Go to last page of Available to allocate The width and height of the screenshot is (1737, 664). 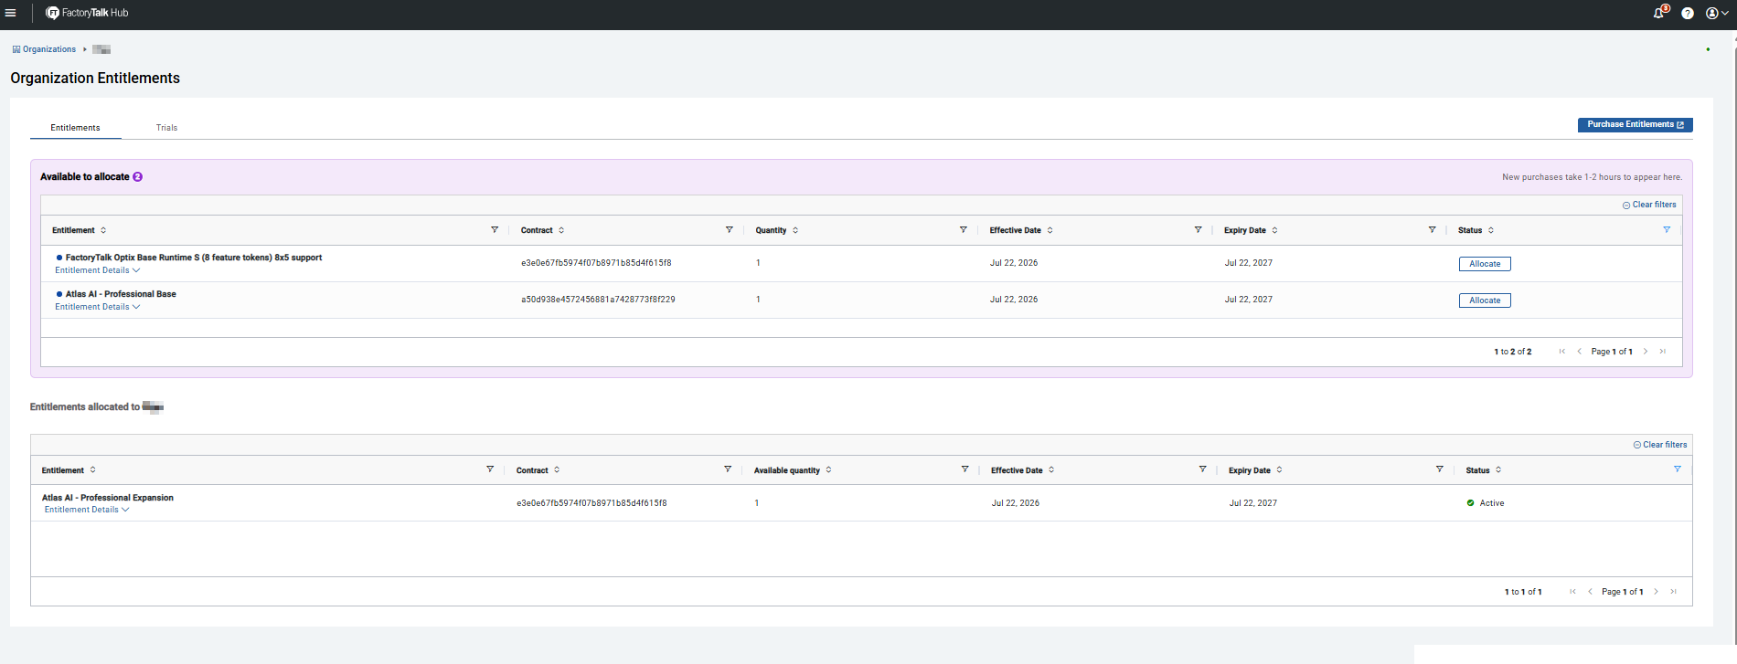tap(1663, 352)
